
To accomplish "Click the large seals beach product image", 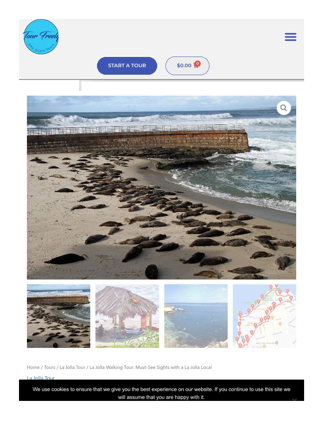I will (x=162, y=187).
